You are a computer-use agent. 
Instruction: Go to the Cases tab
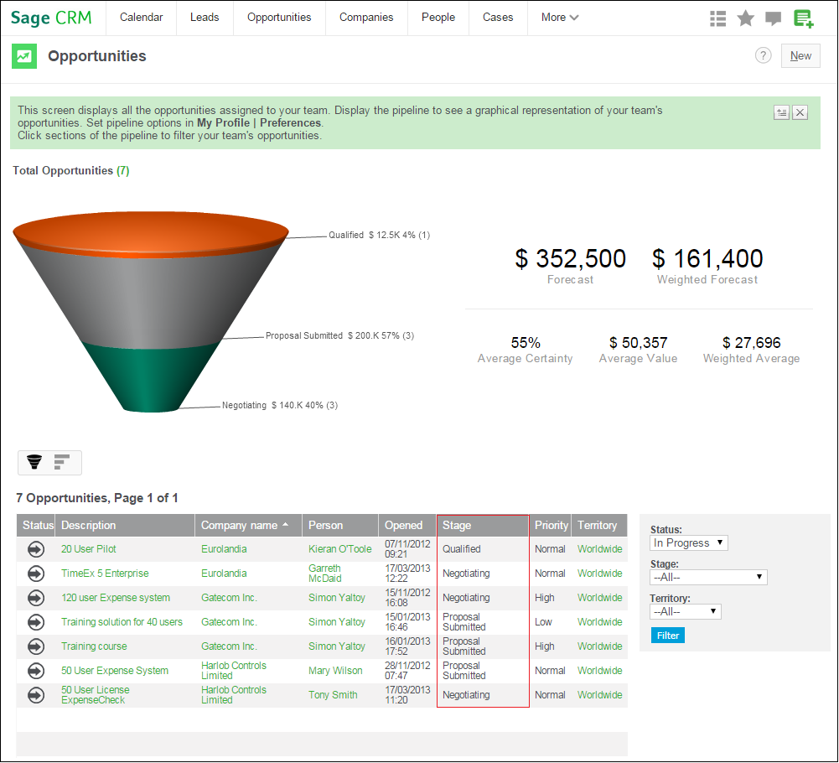pos(498,17)
